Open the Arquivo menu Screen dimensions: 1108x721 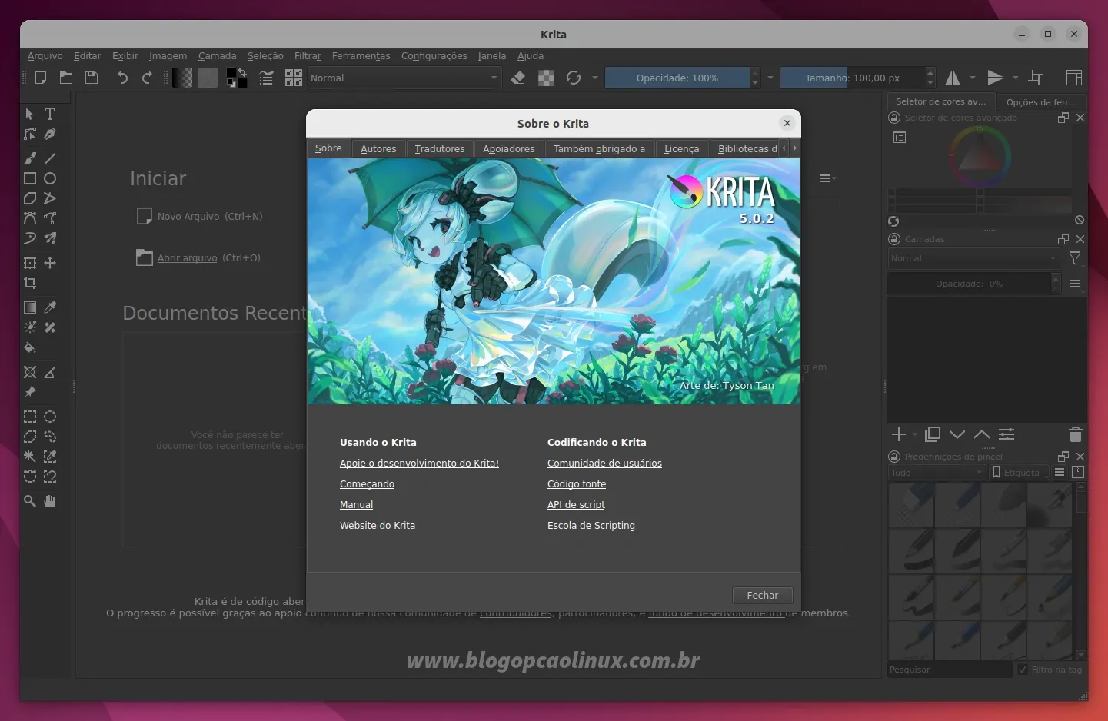pos(45,55)
